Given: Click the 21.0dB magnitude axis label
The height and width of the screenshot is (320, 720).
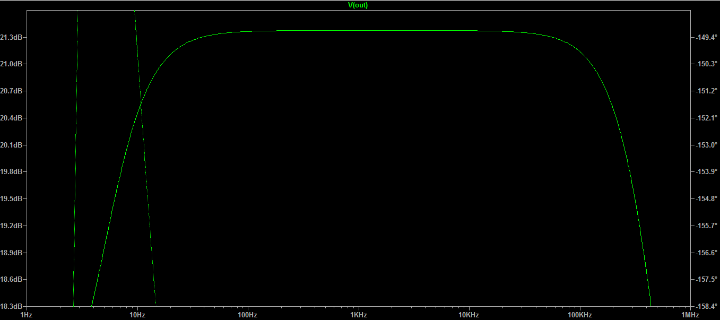Looking at the screenshot, I should pos(11,64).
